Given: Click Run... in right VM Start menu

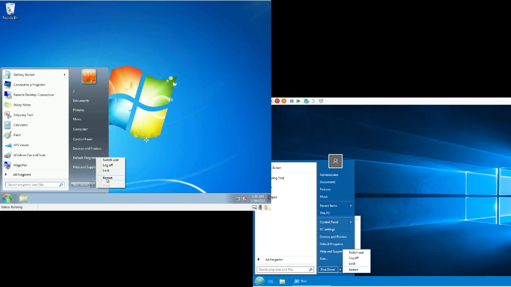Looking at the screenshot, I should point(324,259).
